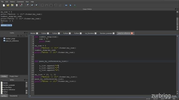
Task: Save the current file with disk icon
Action: (17, 5)
